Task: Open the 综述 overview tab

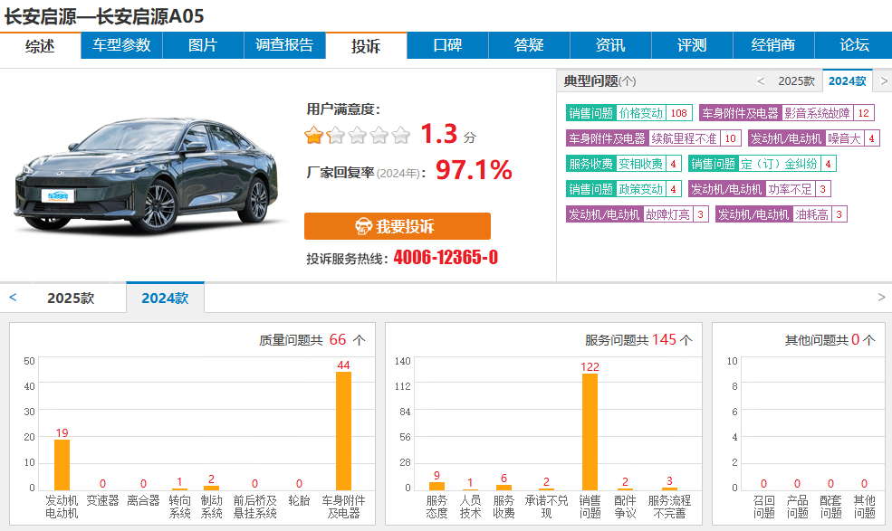Action: coord(41,45)
